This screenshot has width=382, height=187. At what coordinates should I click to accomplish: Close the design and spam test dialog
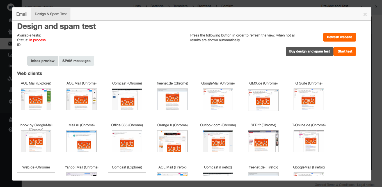[x=365, y=14]
